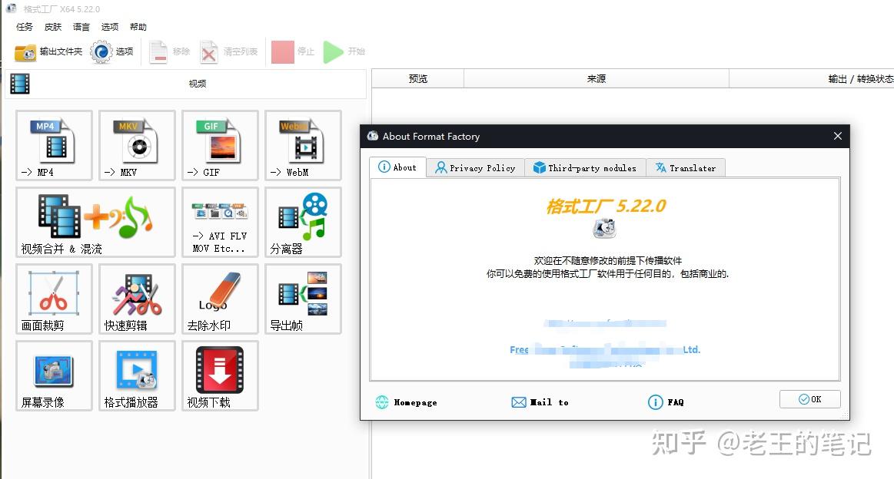Click the 格式工厂 5.22.0 title text

[606, 206]
